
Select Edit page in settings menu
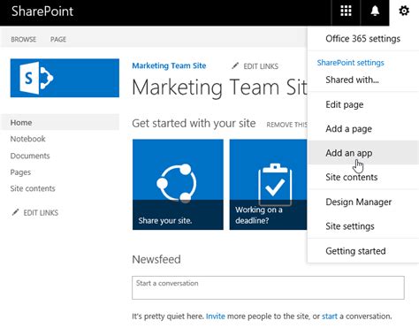pyautogui.click(x=362, y=104)
